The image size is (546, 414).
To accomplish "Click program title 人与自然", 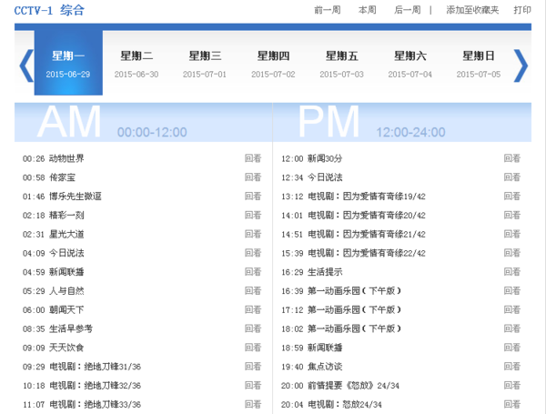I will click(x=66, y=291).
